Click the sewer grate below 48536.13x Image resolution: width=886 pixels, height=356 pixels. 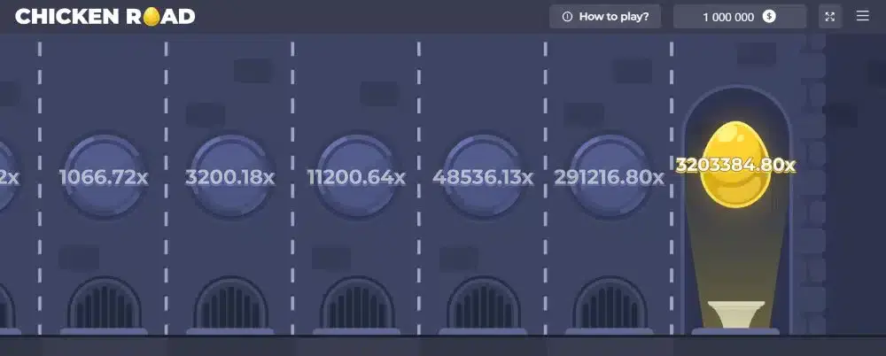tap(484, 303)
